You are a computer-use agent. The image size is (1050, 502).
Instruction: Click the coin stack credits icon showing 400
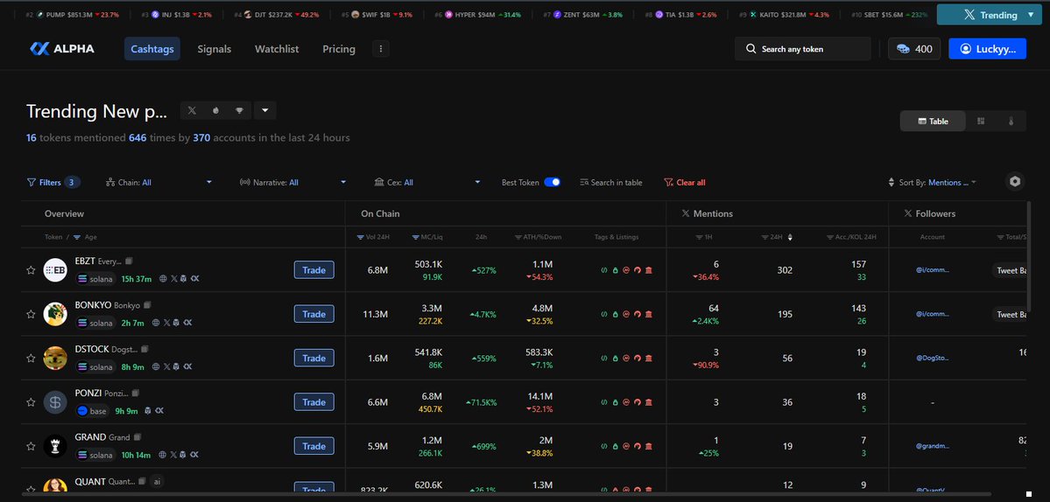(x=904, y=49)
